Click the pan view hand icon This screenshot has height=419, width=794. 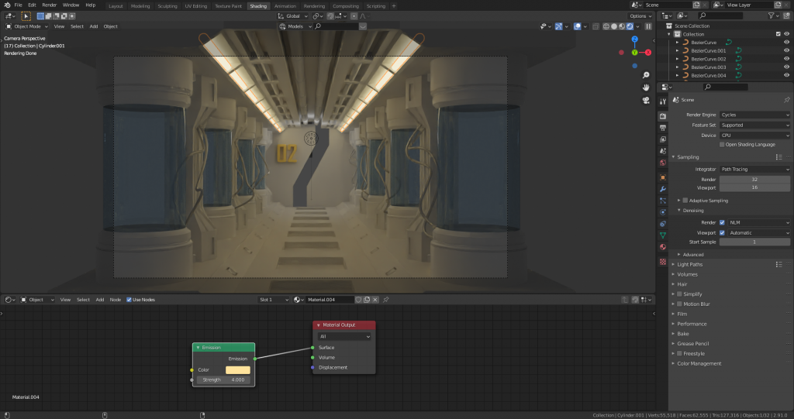[646, 88]
